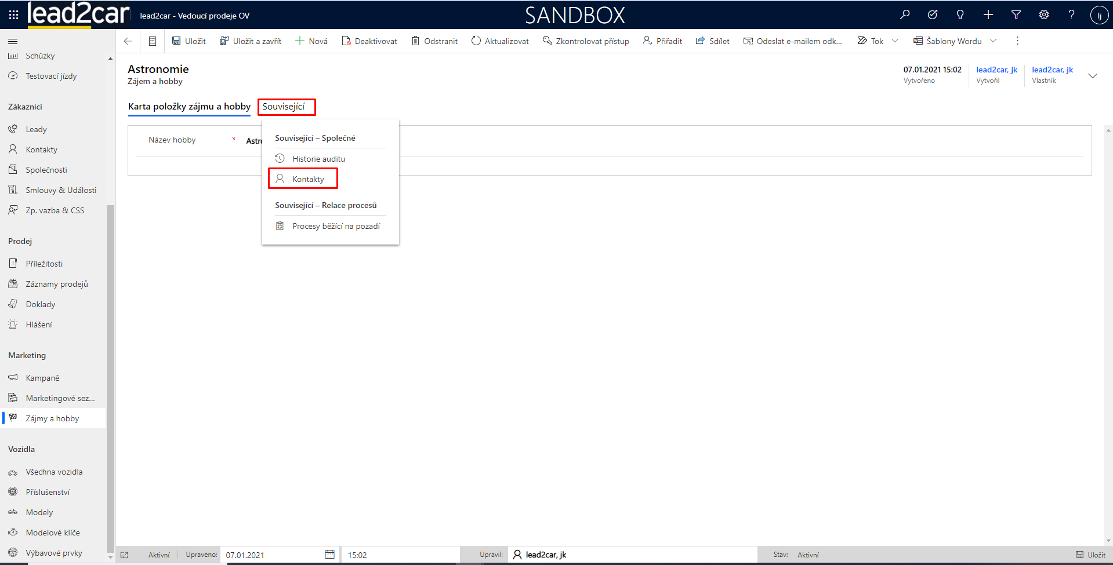Screen dimensions: 1113x565
Task: Click the plus quick create icon
Action: [x=988, y=15]
